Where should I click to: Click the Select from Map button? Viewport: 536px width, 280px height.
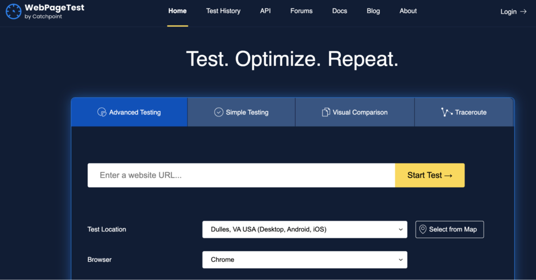click(x=450, y=229)
